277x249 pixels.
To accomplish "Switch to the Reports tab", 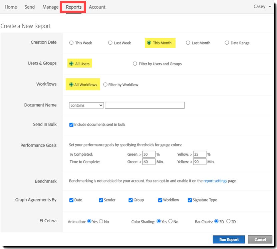I will tap(73, 7).
